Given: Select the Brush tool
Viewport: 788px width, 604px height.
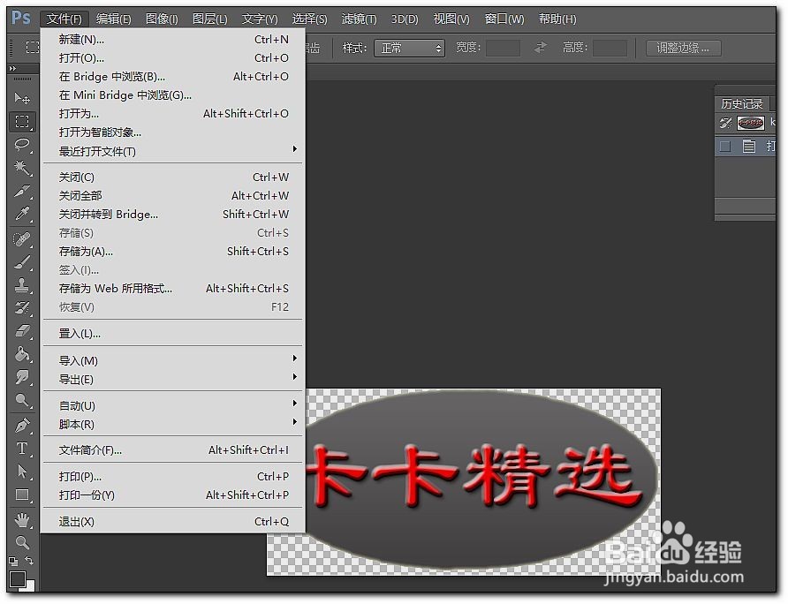Looking at the screenshot, I should click(22, 261).
